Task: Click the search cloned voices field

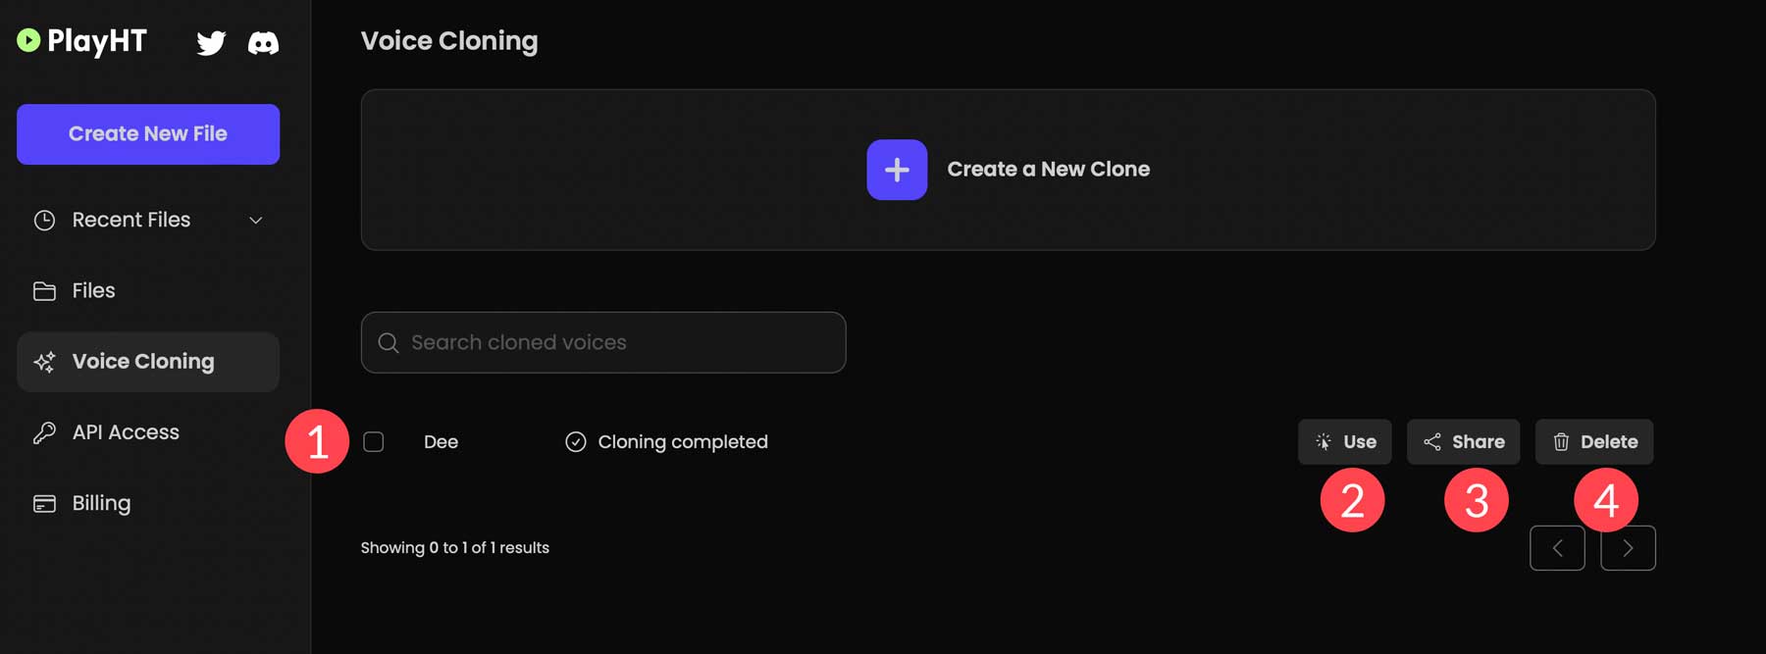Action: click(602, 342)
